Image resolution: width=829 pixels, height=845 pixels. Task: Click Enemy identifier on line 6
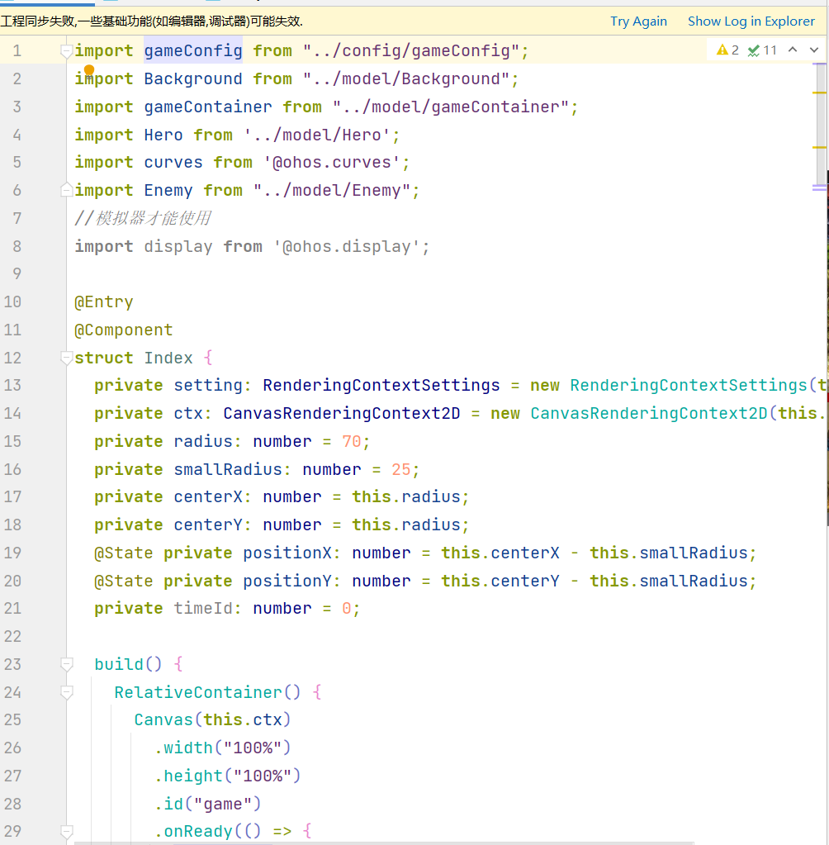click(168, 190)
